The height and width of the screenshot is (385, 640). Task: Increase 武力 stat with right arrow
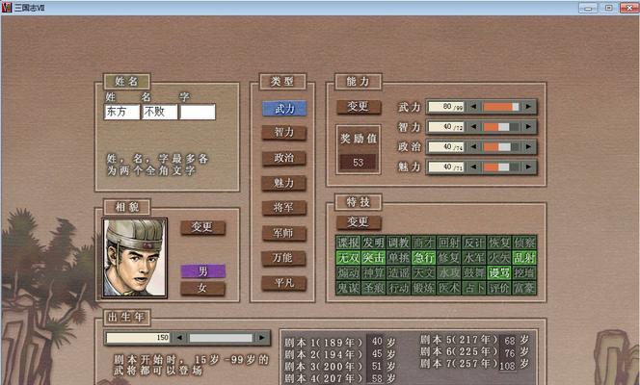point(528,107)
